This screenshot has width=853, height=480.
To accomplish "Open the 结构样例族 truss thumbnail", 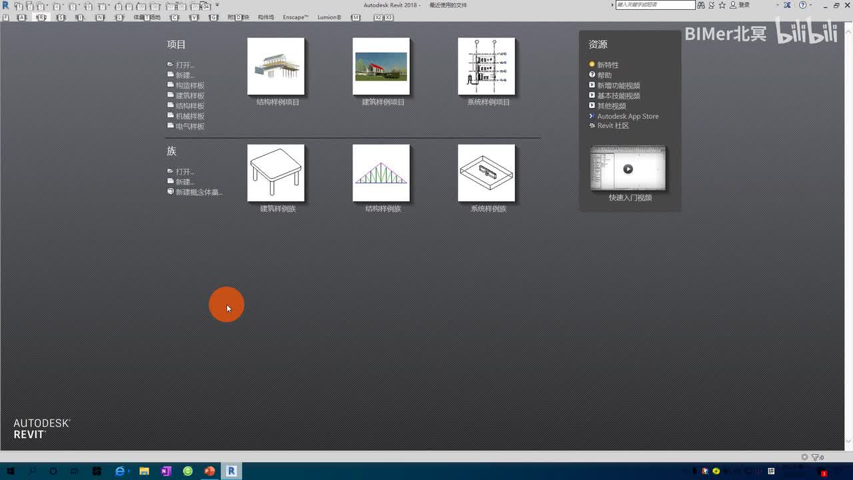I will coord(381,173).
